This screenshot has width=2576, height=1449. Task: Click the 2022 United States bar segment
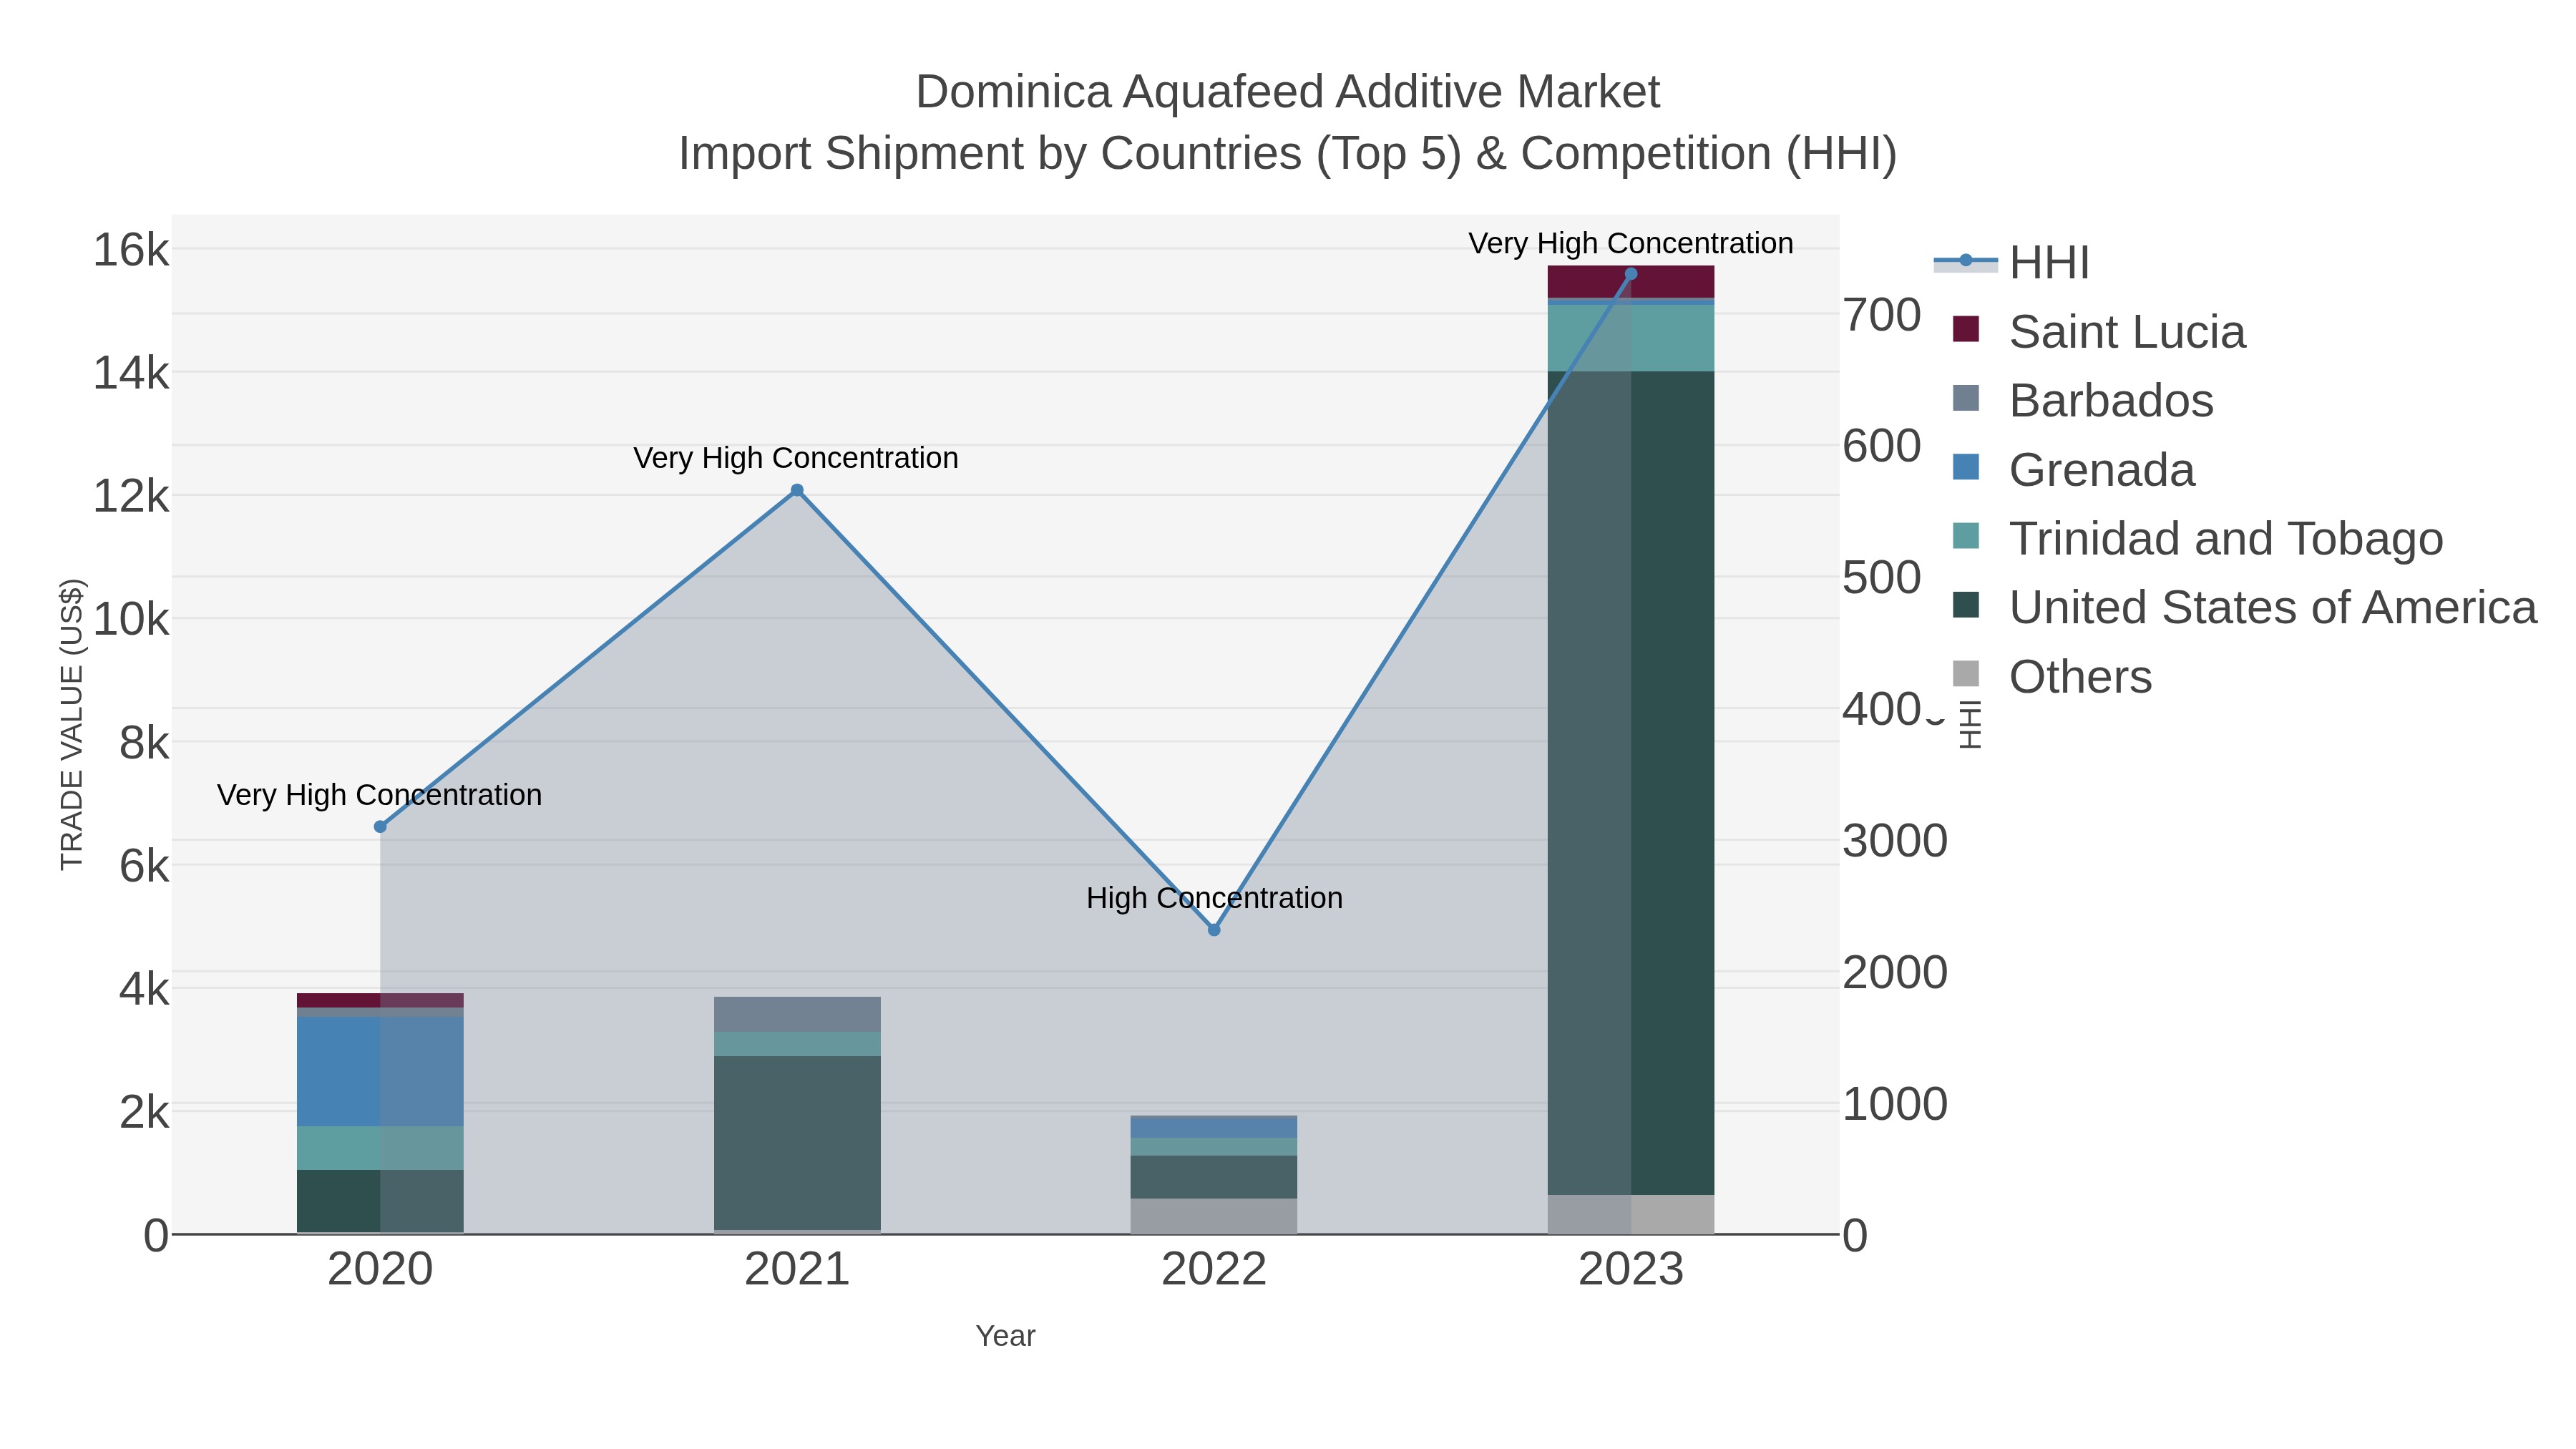[x=1214, y=1177]
